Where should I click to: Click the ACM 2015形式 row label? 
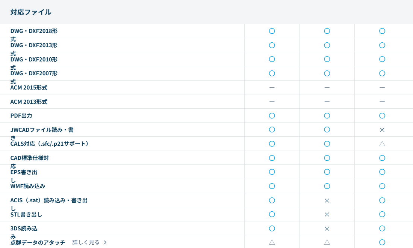(29, 88)
